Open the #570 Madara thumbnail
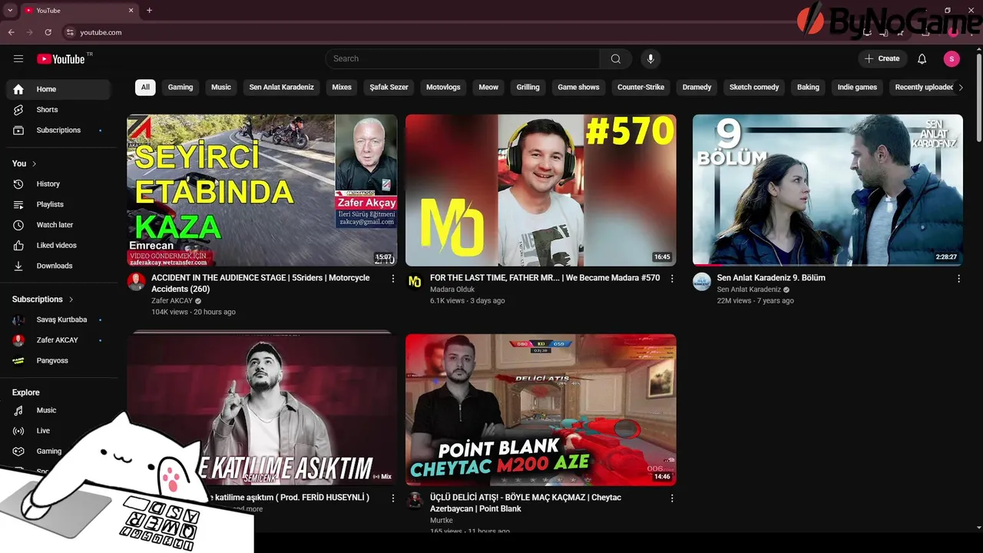 click(x=541, y=190)
